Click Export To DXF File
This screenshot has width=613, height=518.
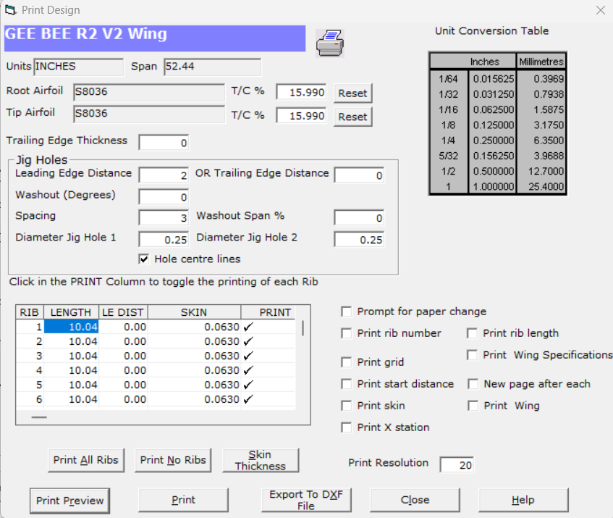tap(306, 500)
